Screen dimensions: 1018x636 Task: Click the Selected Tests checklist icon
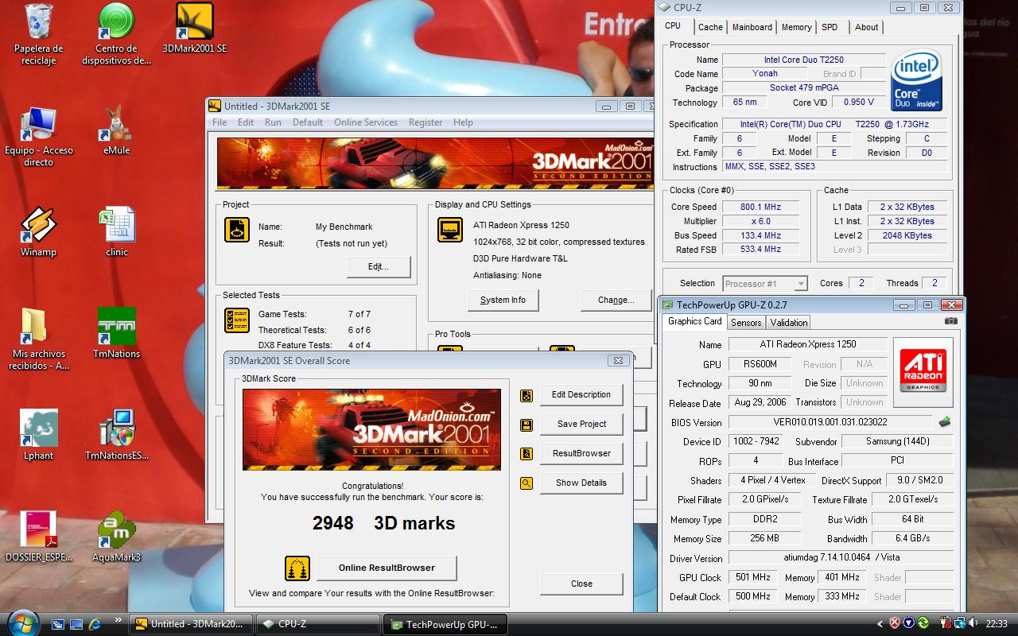(x=237, y=320)
